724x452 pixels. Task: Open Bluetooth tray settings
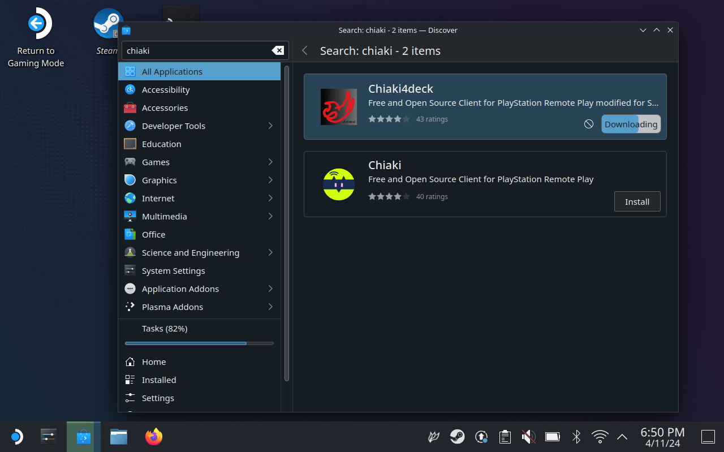coord(576,437)
